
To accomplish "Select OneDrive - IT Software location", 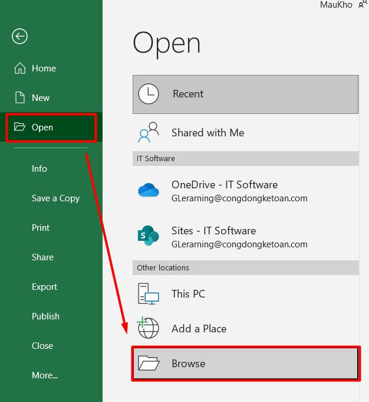I will tap(246, 191).
